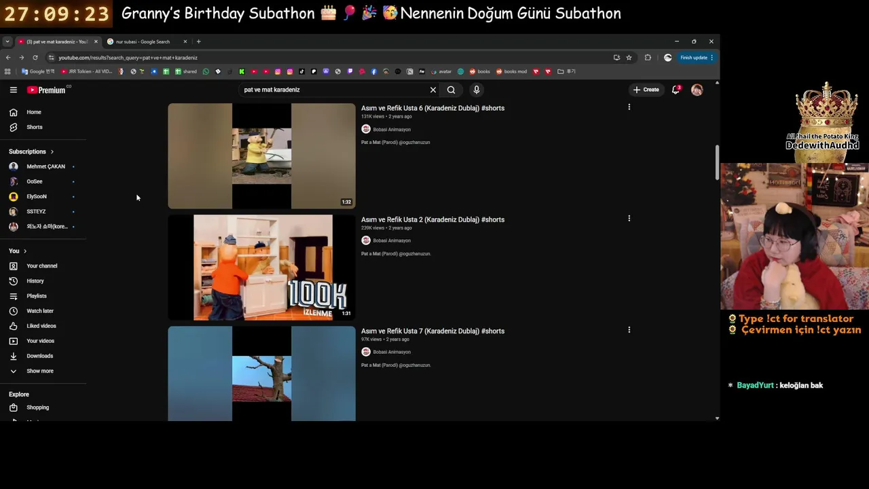Open Chrome profile avatar in toolbar
869x489 pixels.
pyautogui.click(x=667, y=58)
